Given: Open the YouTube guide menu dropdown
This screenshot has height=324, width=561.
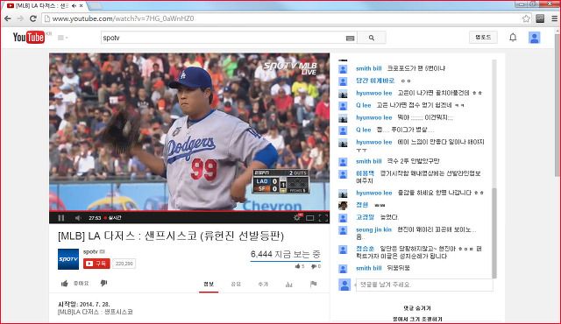Looking at the screenshot, I should pyautogui.click(x=62, y=38).
